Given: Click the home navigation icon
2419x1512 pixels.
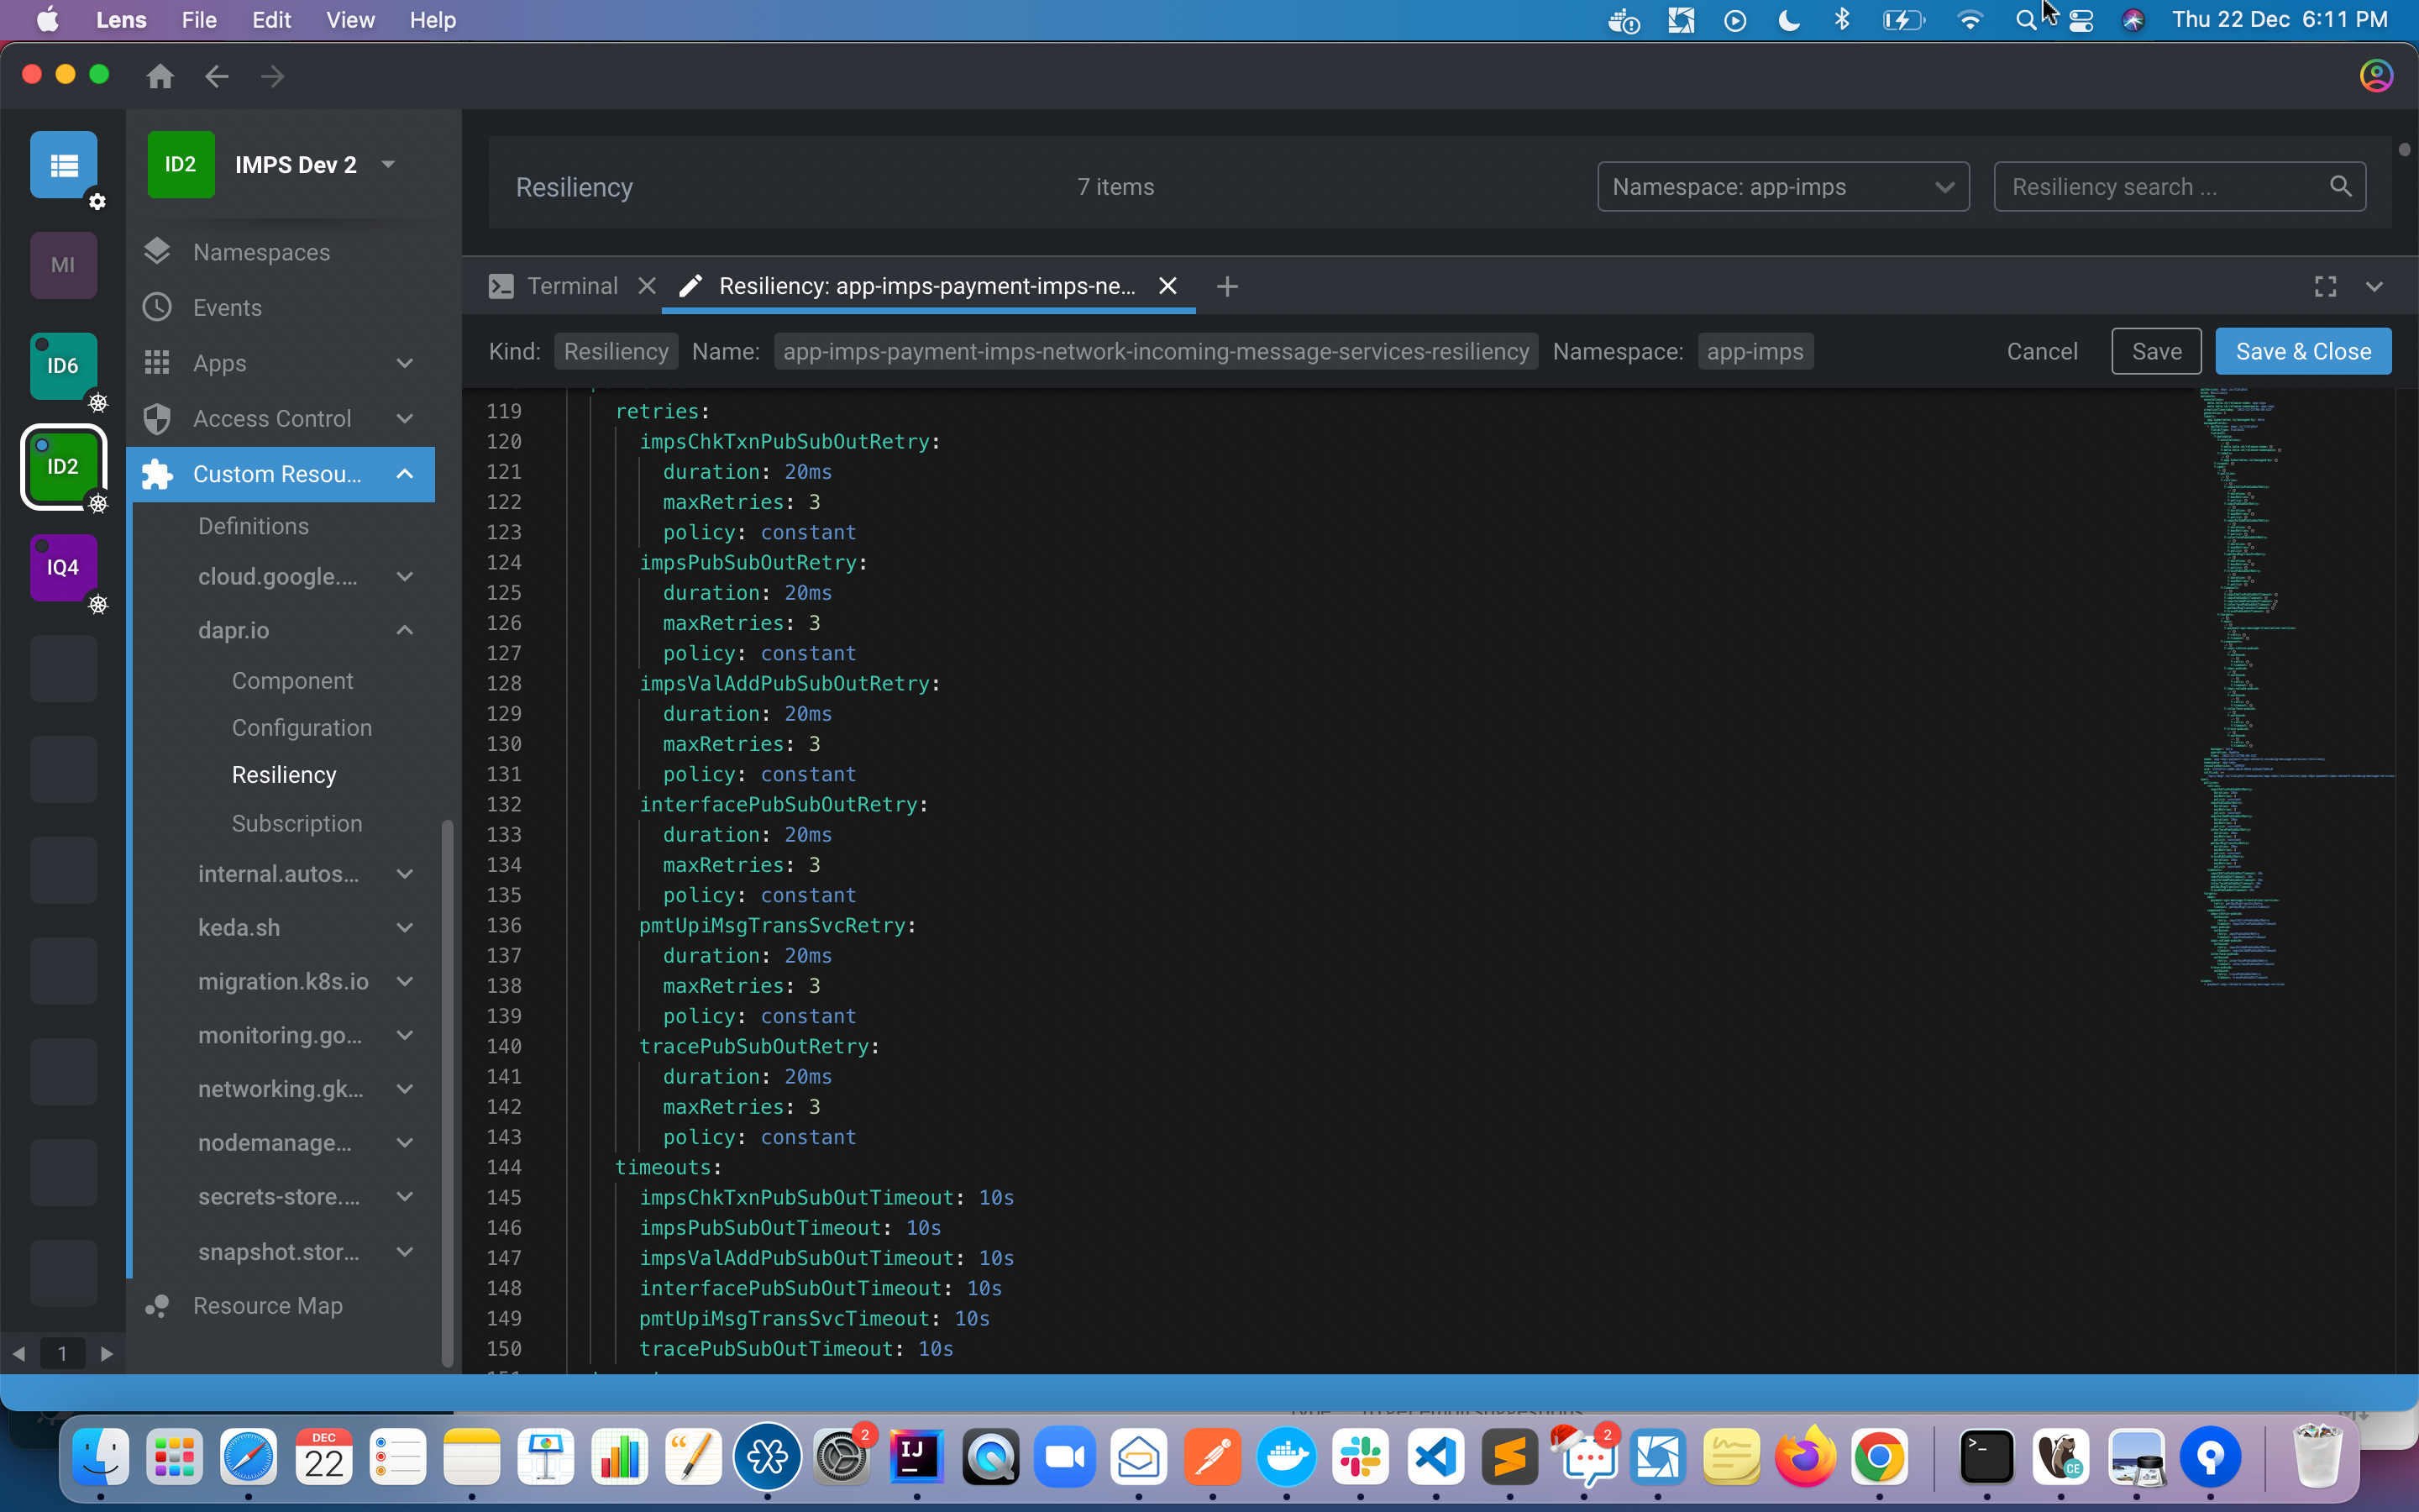Looking at the screenshot, I should click(x=160, y=76).
